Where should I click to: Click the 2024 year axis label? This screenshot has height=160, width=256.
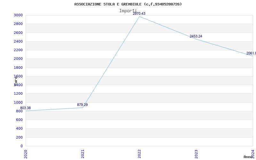coord(253,154)
